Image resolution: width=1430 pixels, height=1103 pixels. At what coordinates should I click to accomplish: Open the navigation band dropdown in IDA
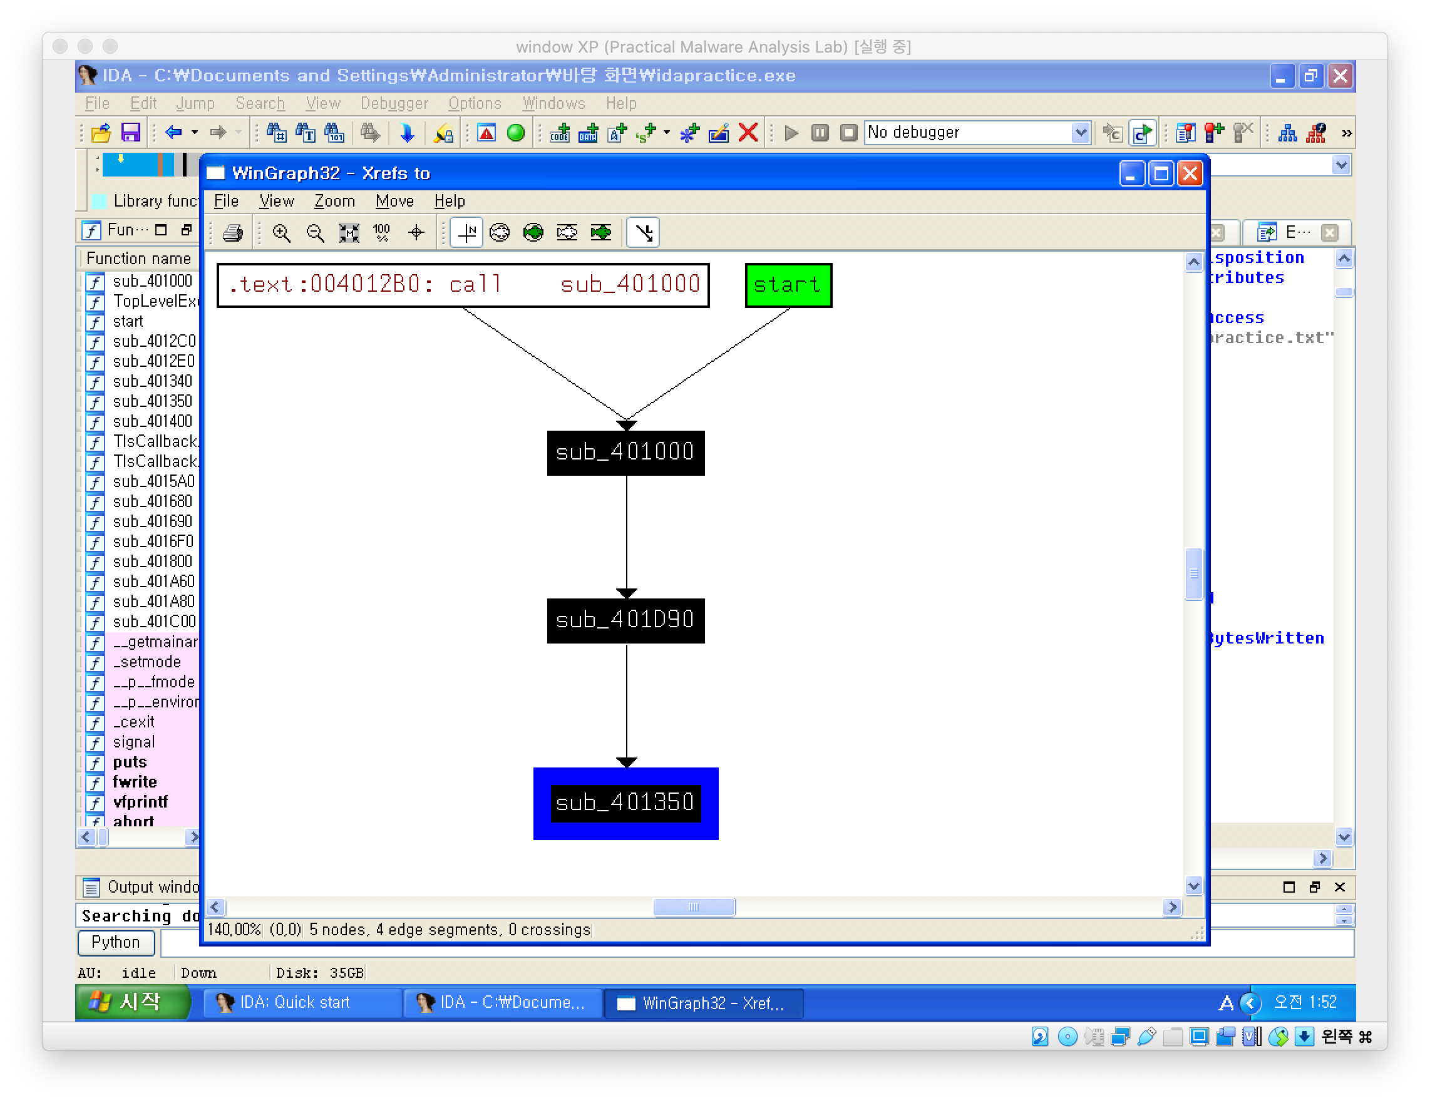[1341, 165]
